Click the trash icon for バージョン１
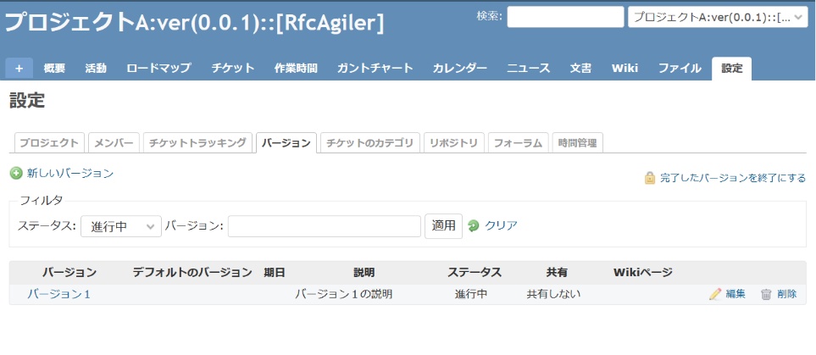 (766, 294)
